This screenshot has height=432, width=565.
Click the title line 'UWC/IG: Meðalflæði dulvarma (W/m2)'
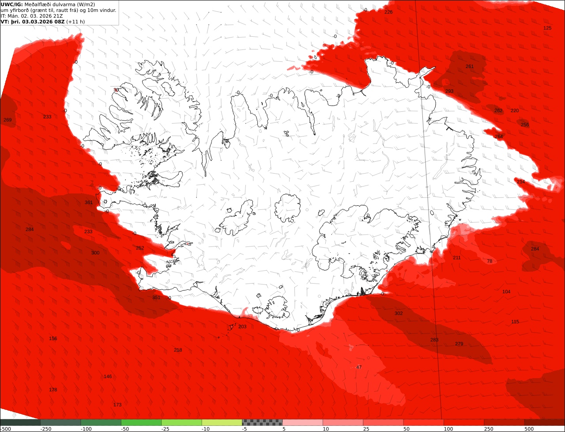coord(48,4)
